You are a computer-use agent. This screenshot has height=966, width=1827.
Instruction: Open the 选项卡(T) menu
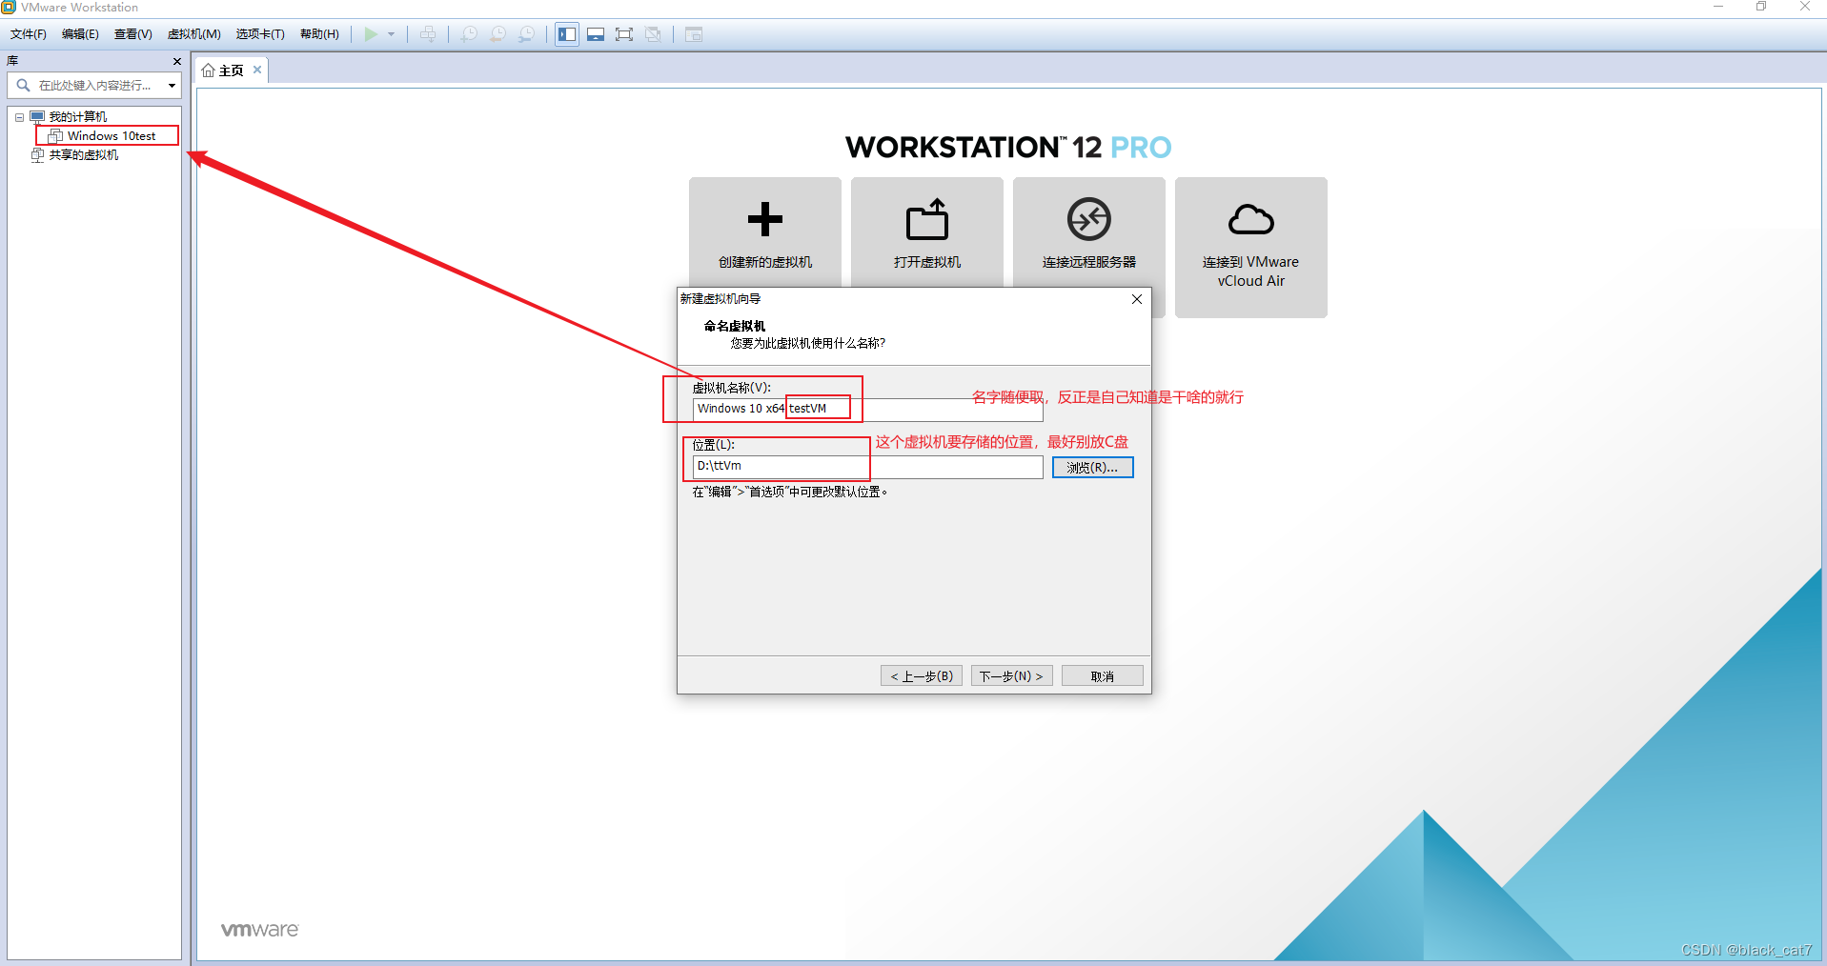(x=260, y=34)
